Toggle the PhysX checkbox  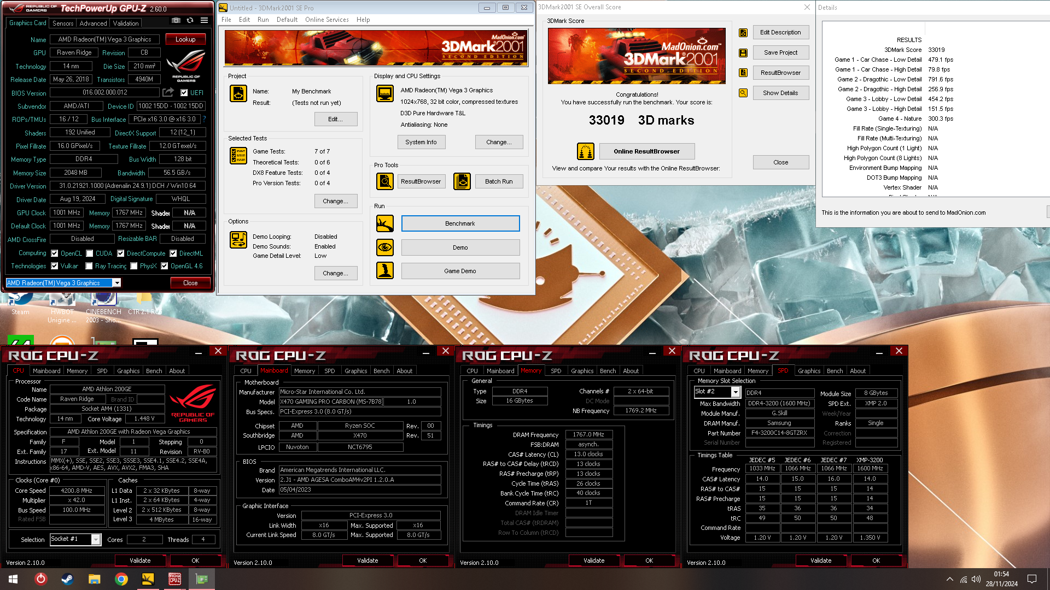tap(133, 266)
